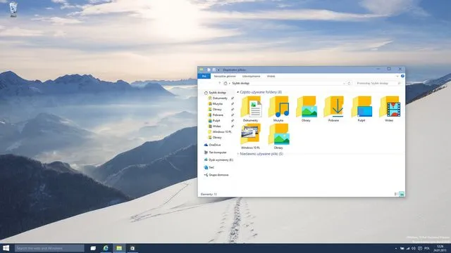Image resolution: width=451 pixels, height=253 pixels.
Task: Open the Widok ribbon tab
Action: coord(271,77)
